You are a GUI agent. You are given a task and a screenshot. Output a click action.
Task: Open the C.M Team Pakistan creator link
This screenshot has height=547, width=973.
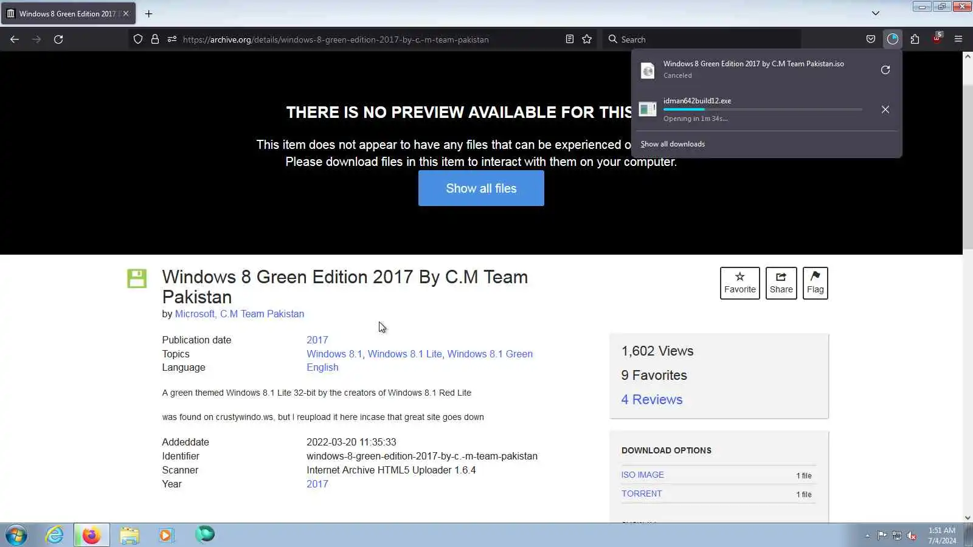pyautogui.click(x=262, y=314)
